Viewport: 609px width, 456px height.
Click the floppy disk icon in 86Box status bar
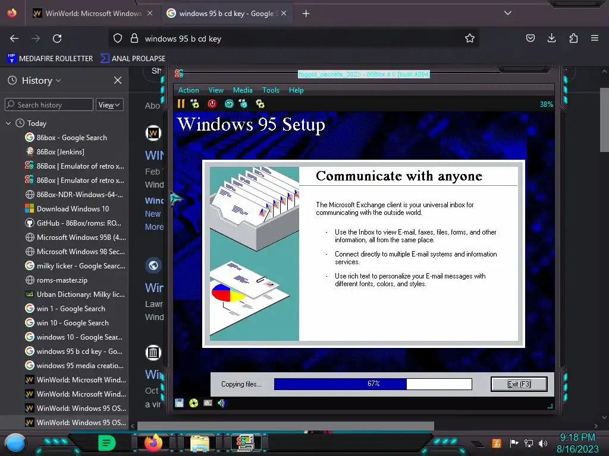tap(179, 403)
